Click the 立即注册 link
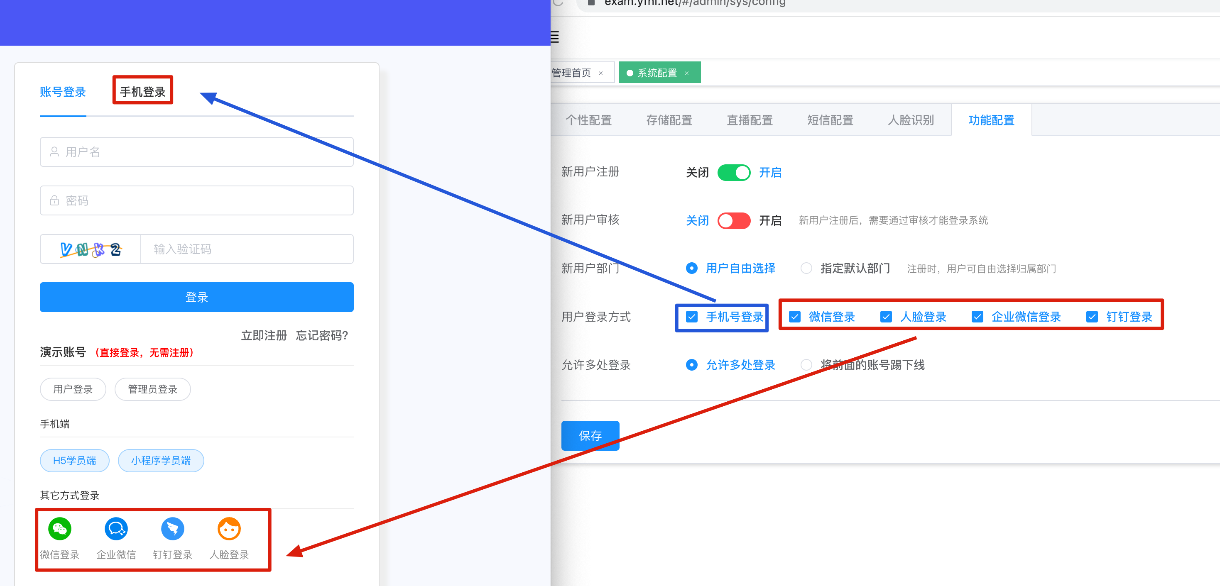 click(264, 336)
